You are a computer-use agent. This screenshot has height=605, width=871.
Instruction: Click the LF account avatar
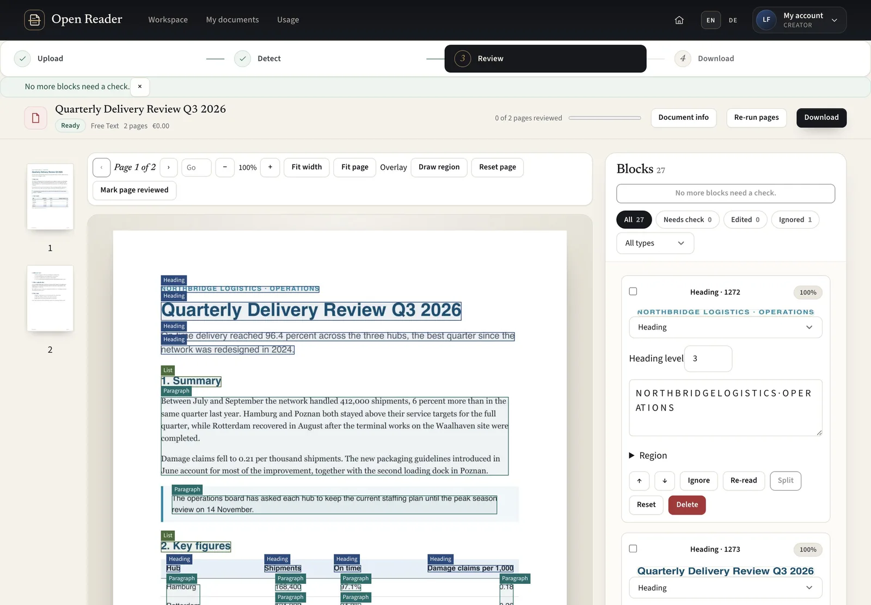766,20
